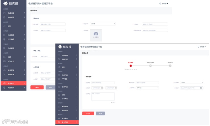Click step 2 circle in contract progress
This screenshot has width=210, height=126.
pos(150,66)
